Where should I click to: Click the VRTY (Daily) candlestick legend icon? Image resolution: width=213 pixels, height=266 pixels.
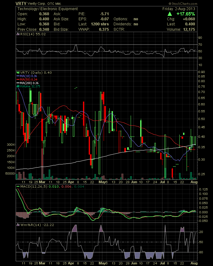pyautogui.click(x=18, y=72)
